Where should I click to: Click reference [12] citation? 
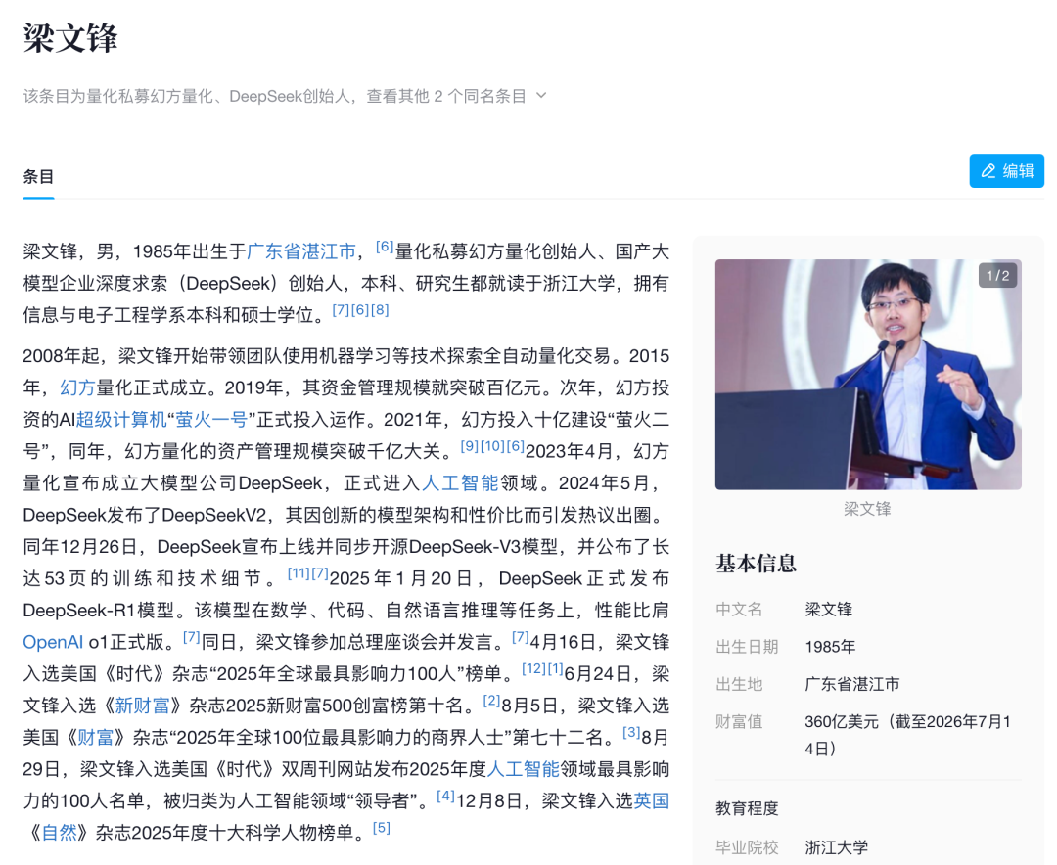534,668
